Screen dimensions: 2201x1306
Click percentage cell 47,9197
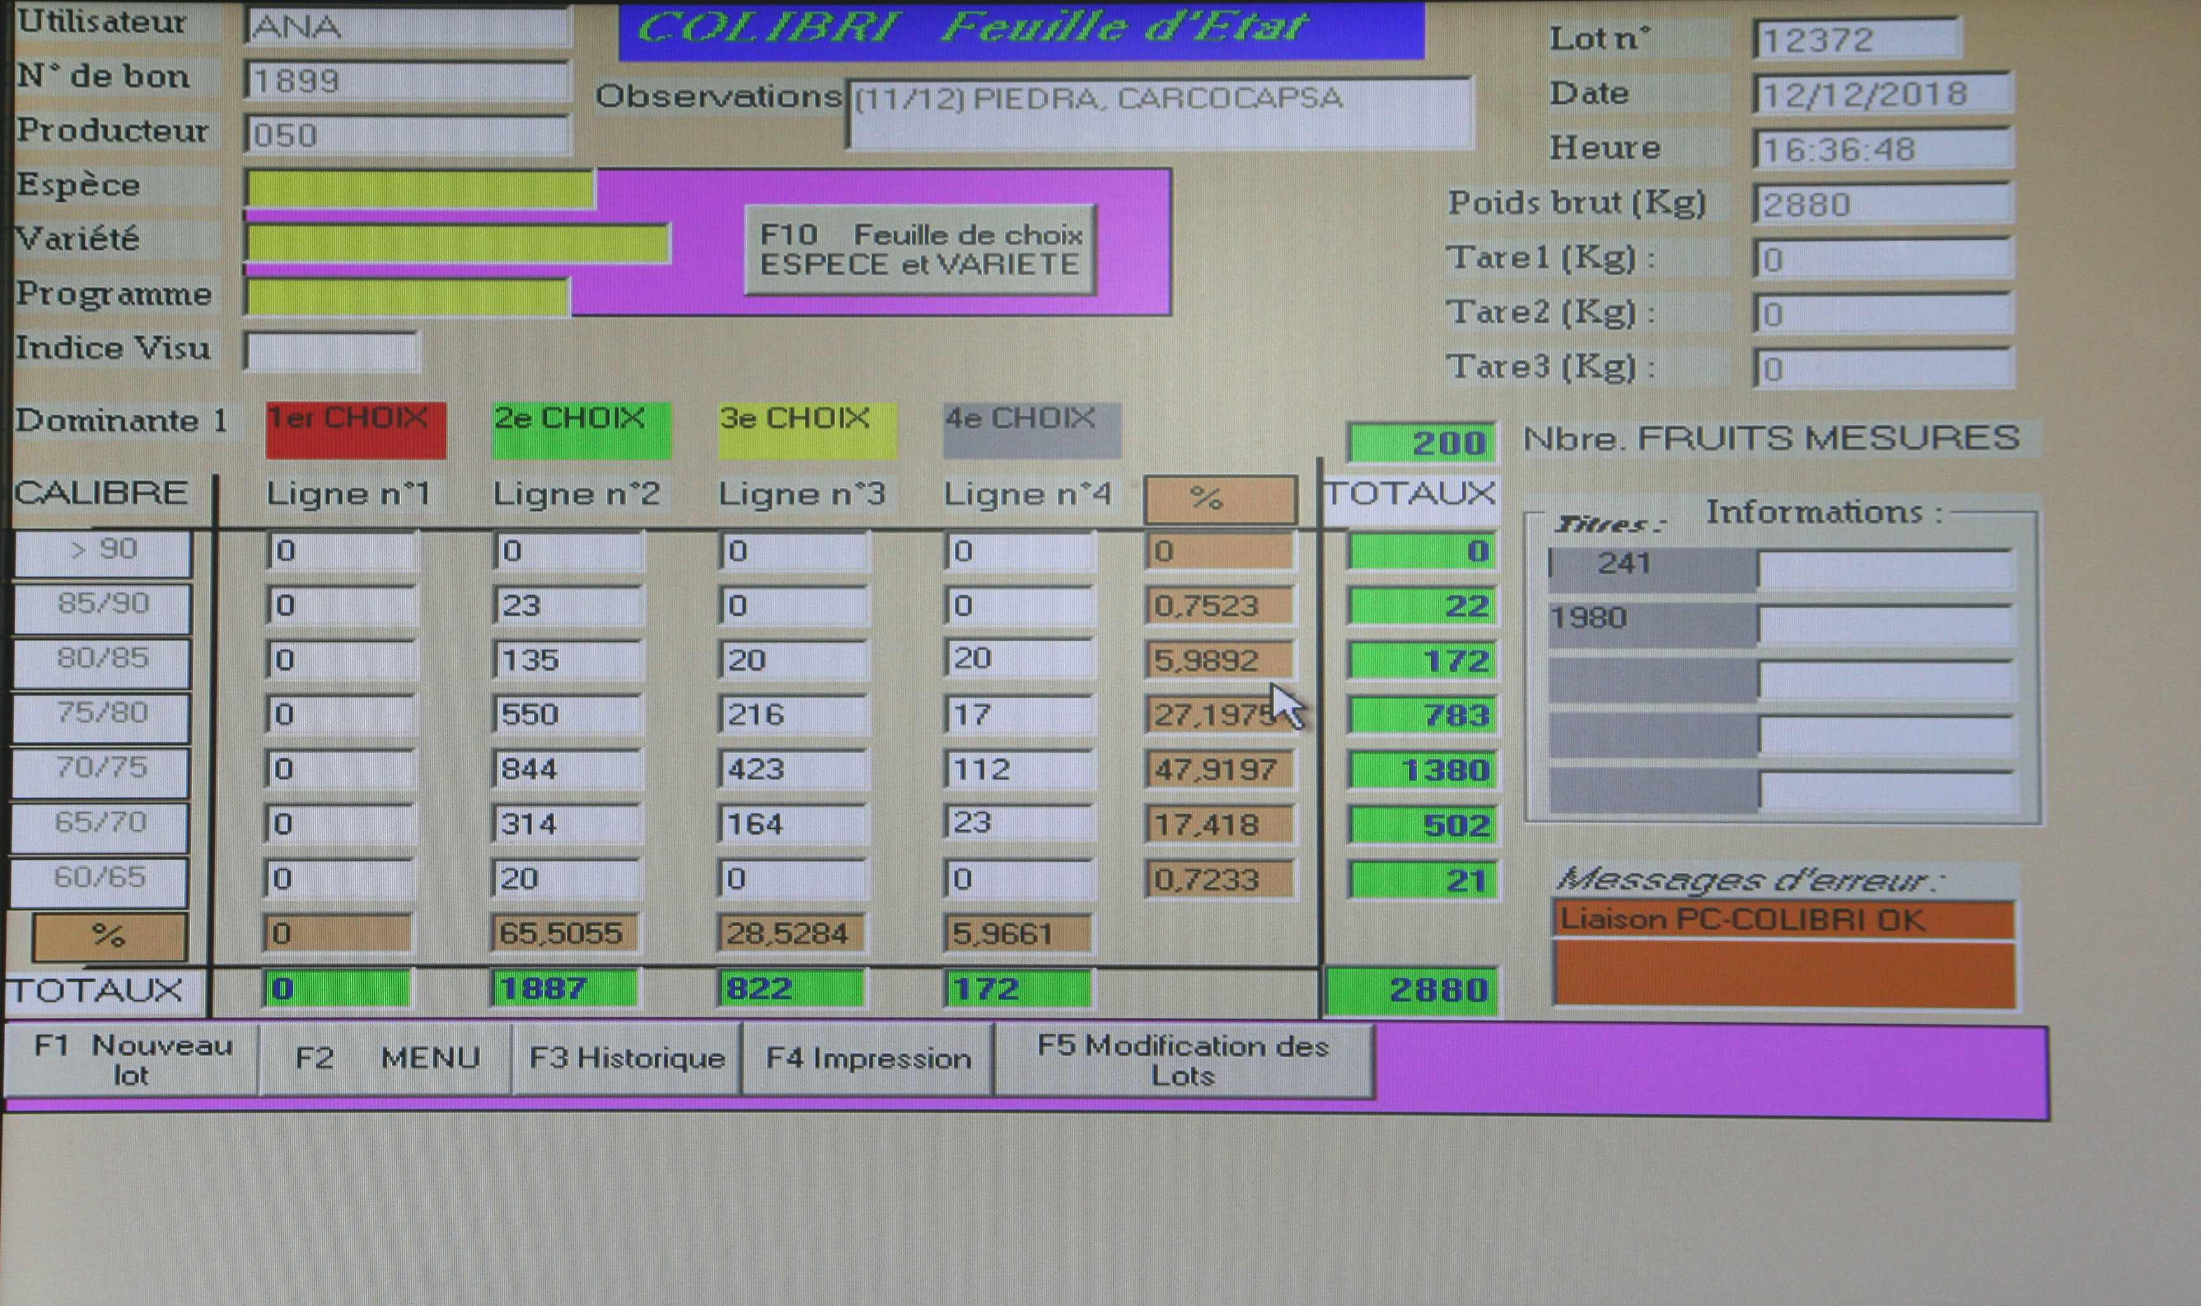coord(1219,770)
